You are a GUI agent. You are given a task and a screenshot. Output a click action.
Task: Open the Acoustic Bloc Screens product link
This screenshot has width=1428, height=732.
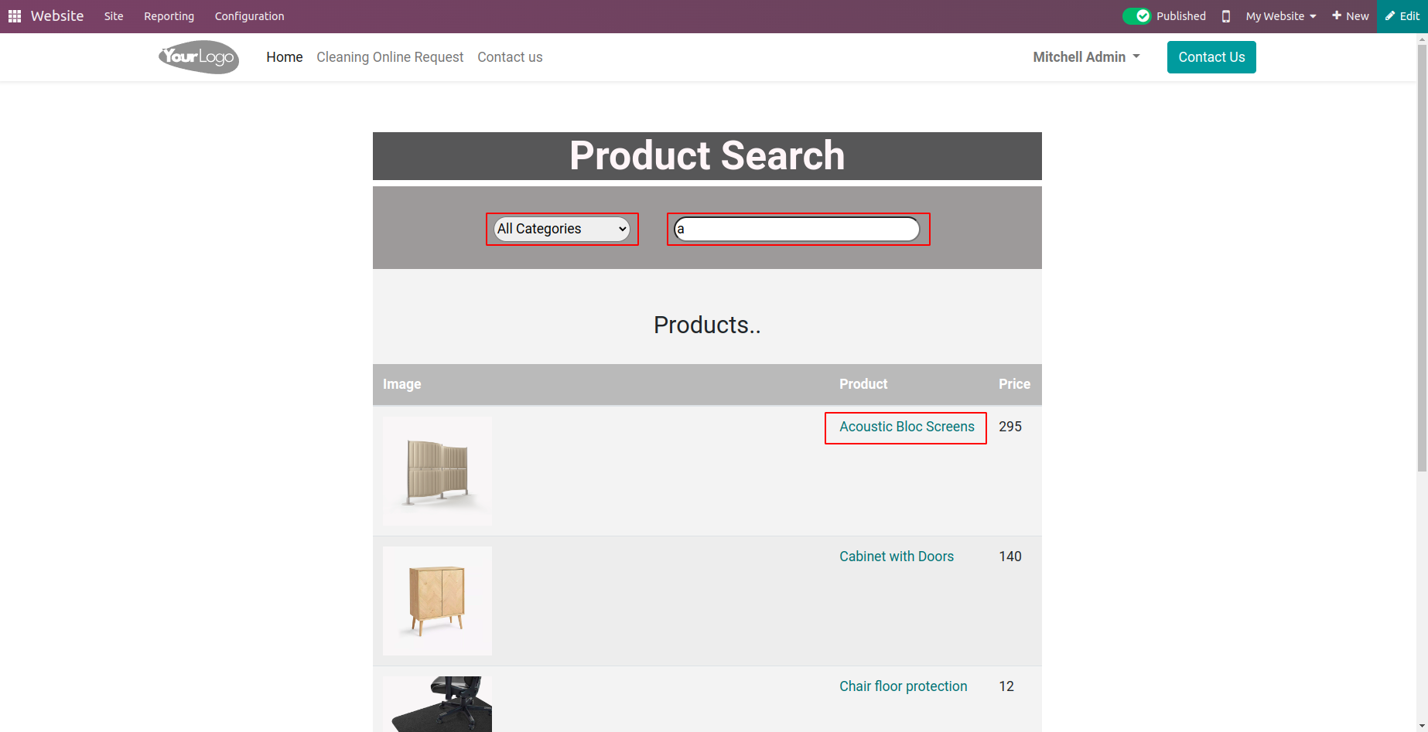click(x=907, y=427)
